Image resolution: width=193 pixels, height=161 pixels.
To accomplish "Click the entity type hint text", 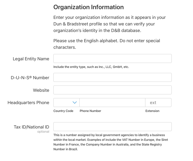I will pos(91,67).
